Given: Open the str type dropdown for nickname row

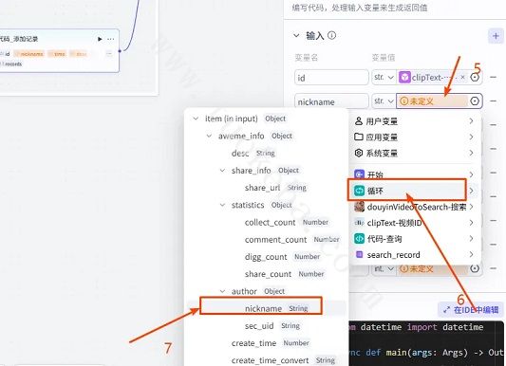Looking at the screenshot, I should [384, 101].
